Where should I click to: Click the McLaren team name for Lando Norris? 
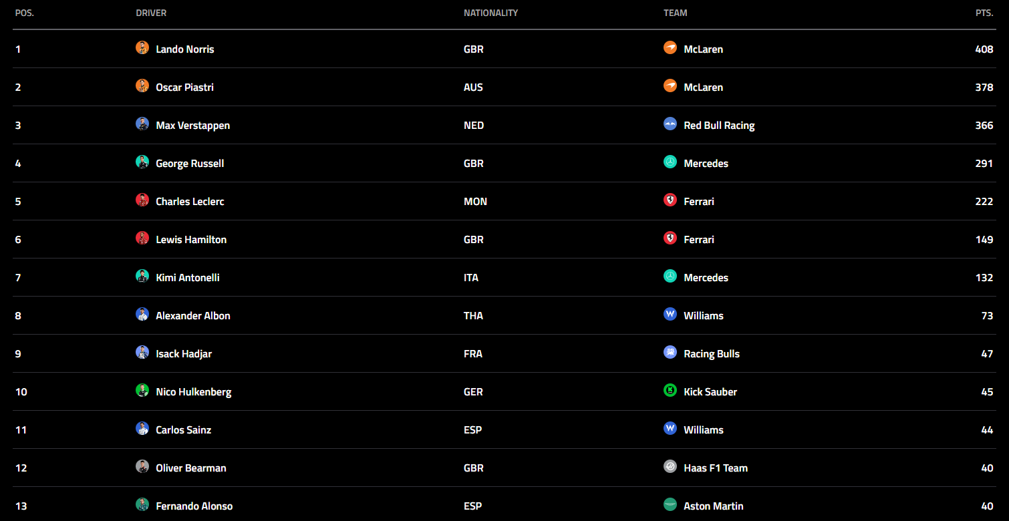tap(703, 49)
